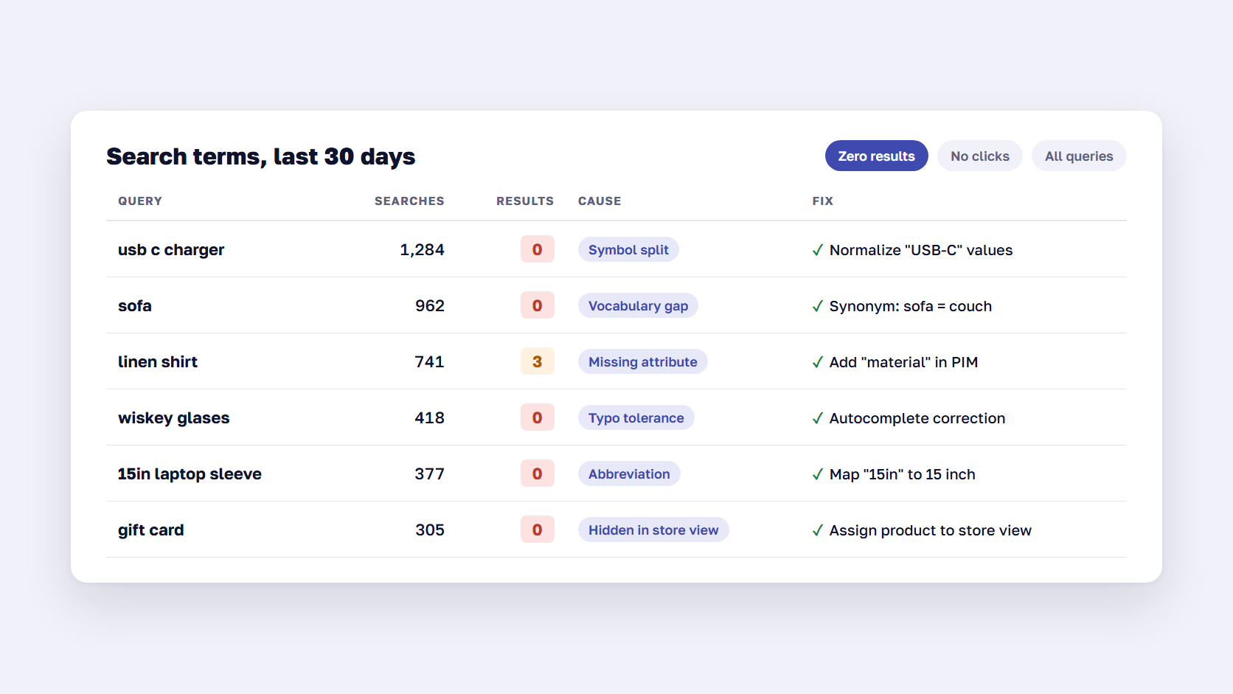Click the zero badge in gift card row
Image resolution: width=1233 pixels, height=694 pixels.
(537, 530)
